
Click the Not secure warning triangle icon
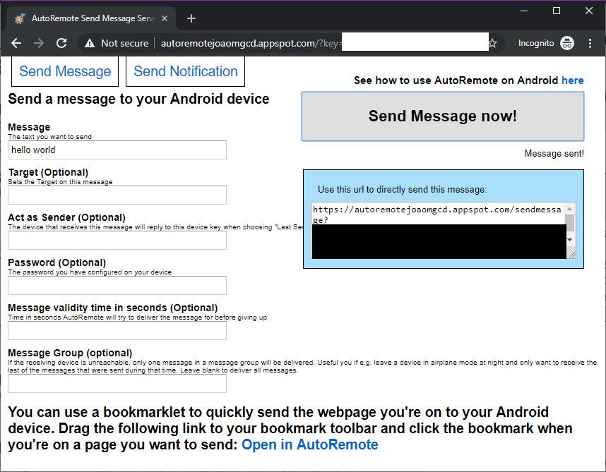(90, 43)
